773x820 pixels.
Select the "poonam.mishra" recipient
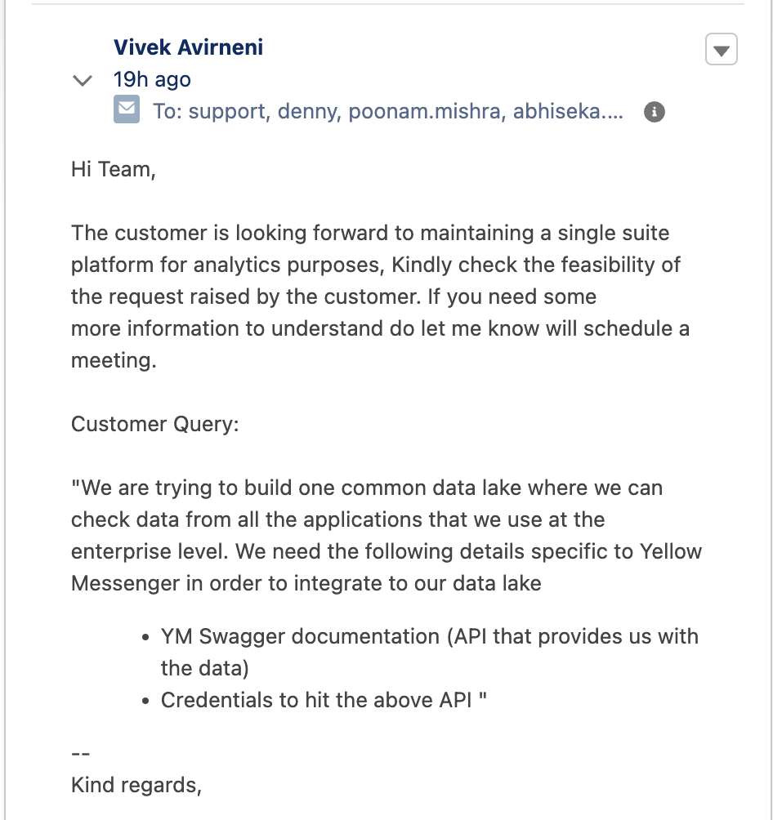coord(424,112)
